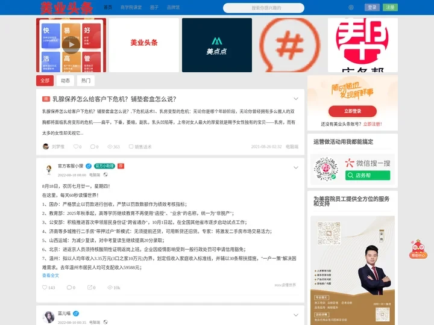Select the 热门 feed tab
This screenshot has width=434, height=325.
86,81
